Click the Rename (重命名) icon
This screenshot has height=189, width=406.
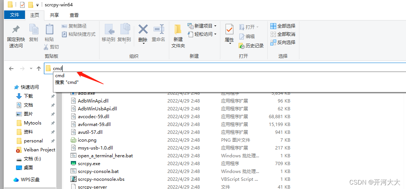[158, 29]
